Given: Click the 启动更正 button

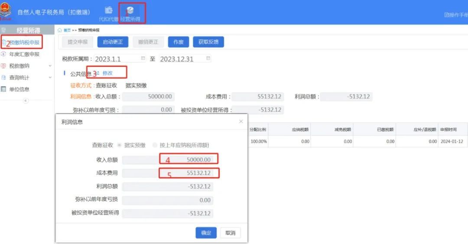Looking at the screenshot, I should click(x=113, y=42).
